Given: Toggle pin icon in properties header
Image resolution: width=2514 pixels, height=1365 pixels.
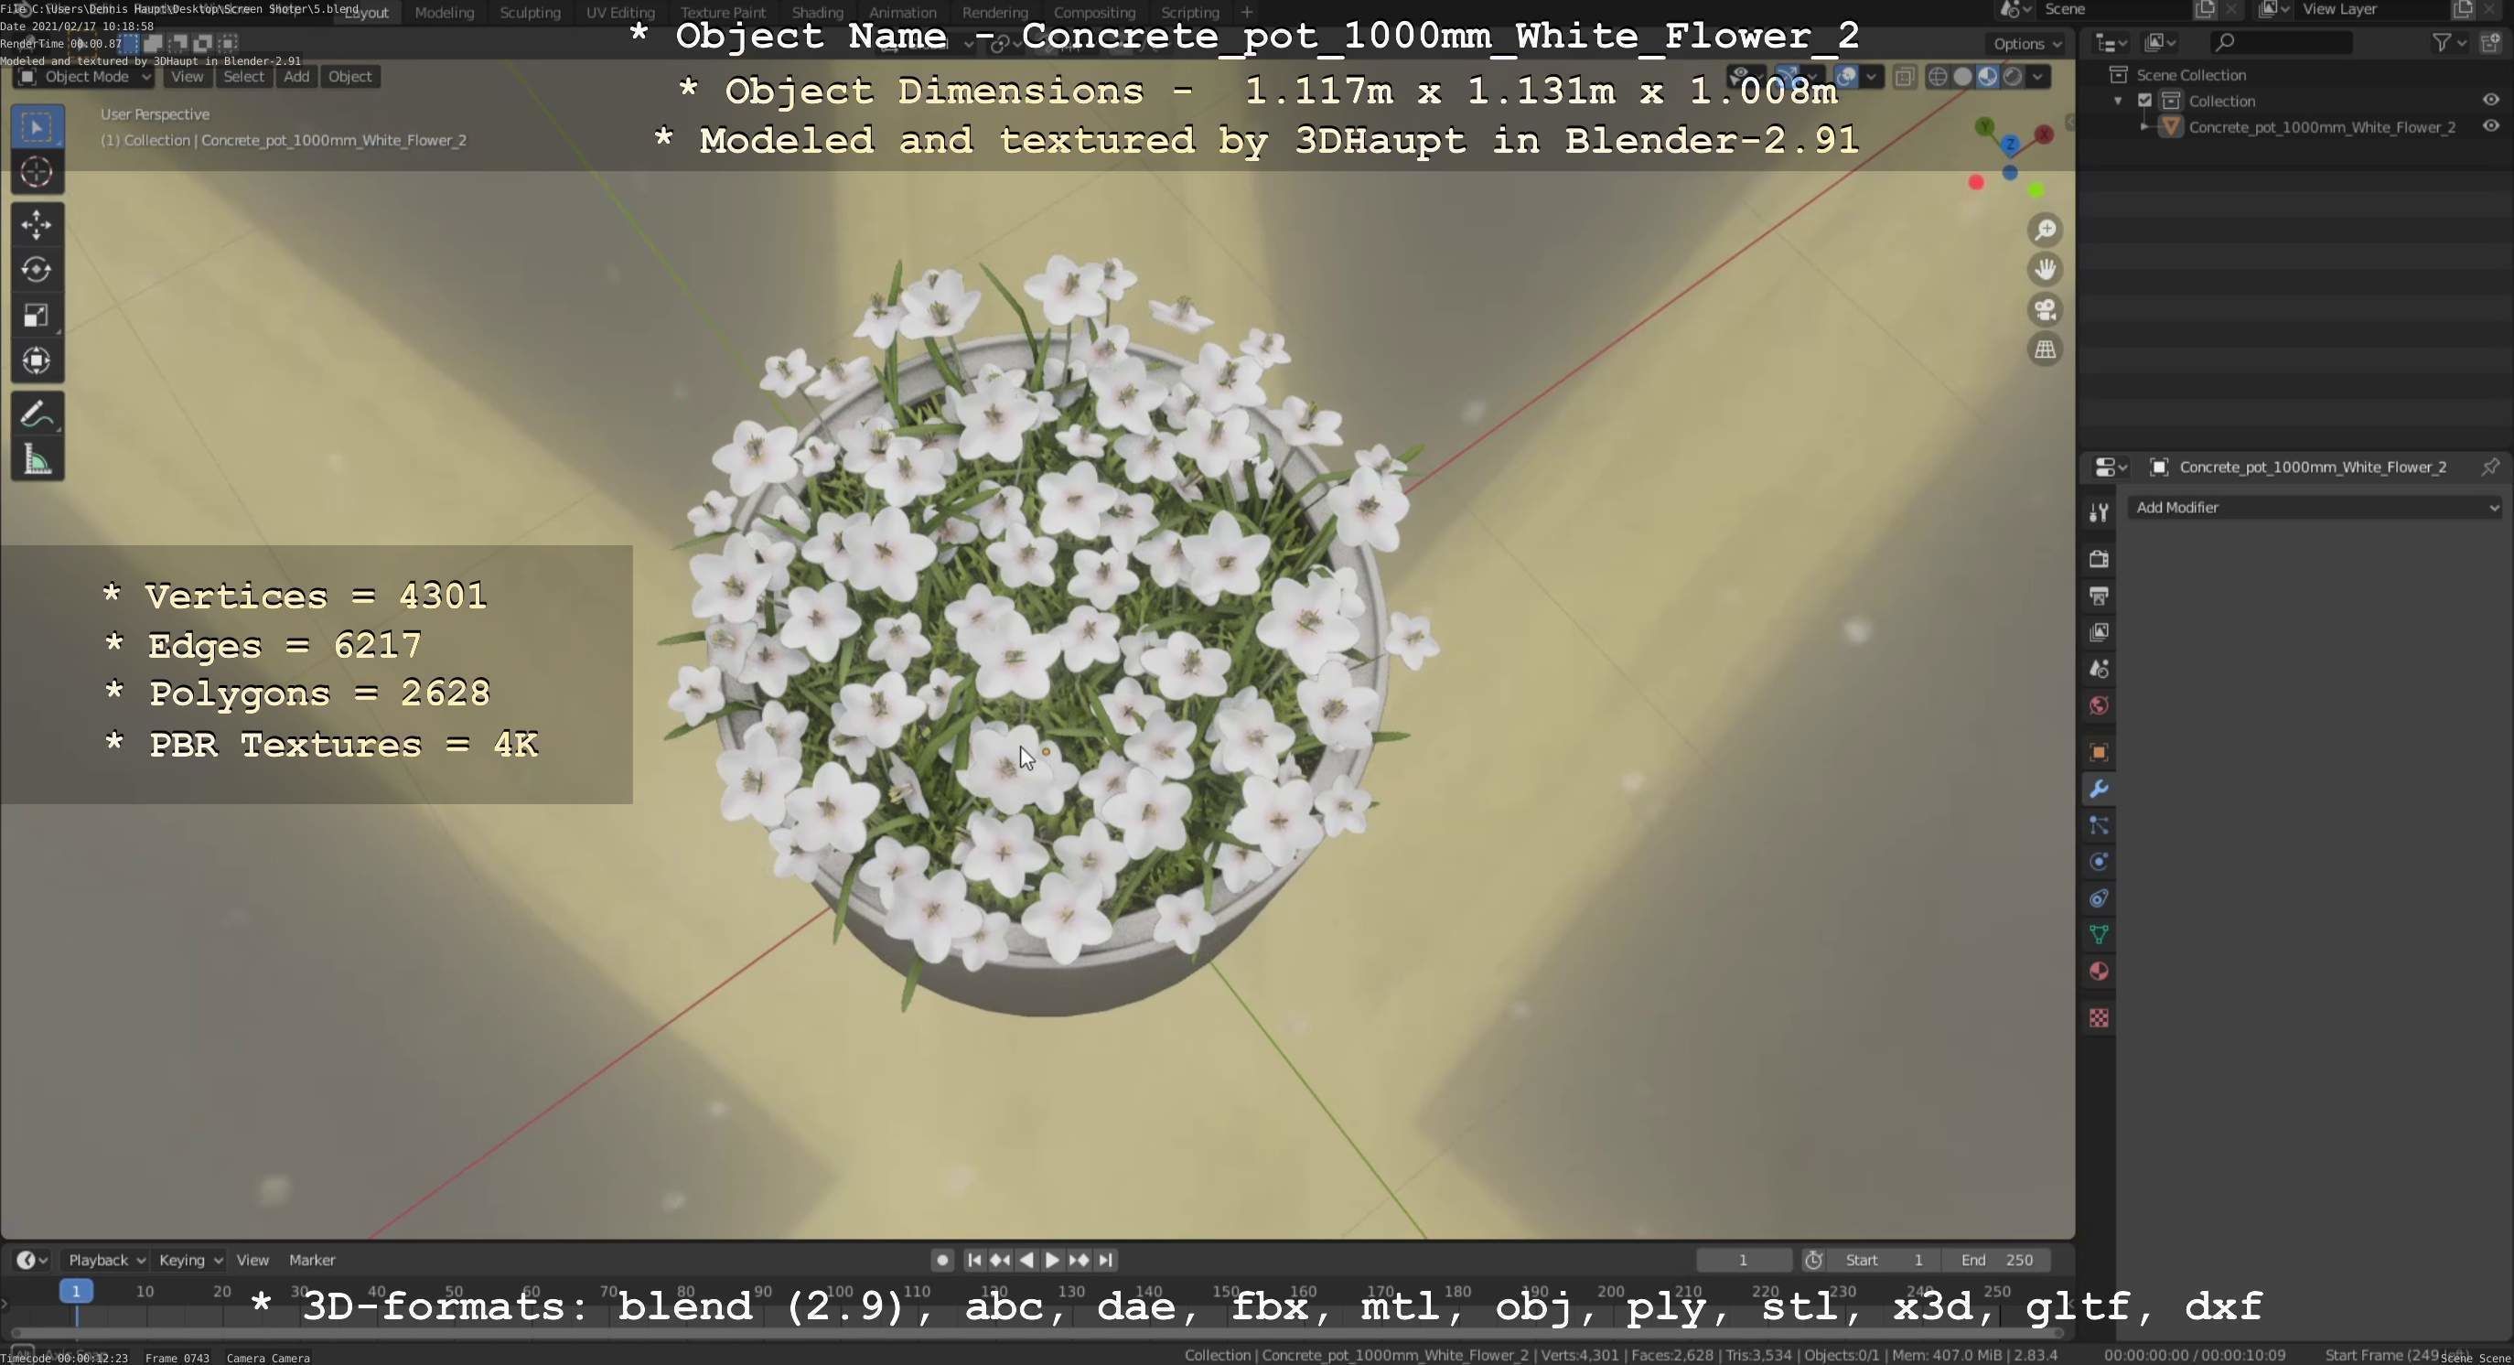Looking at the screenshot, I should pos(2490,468).
